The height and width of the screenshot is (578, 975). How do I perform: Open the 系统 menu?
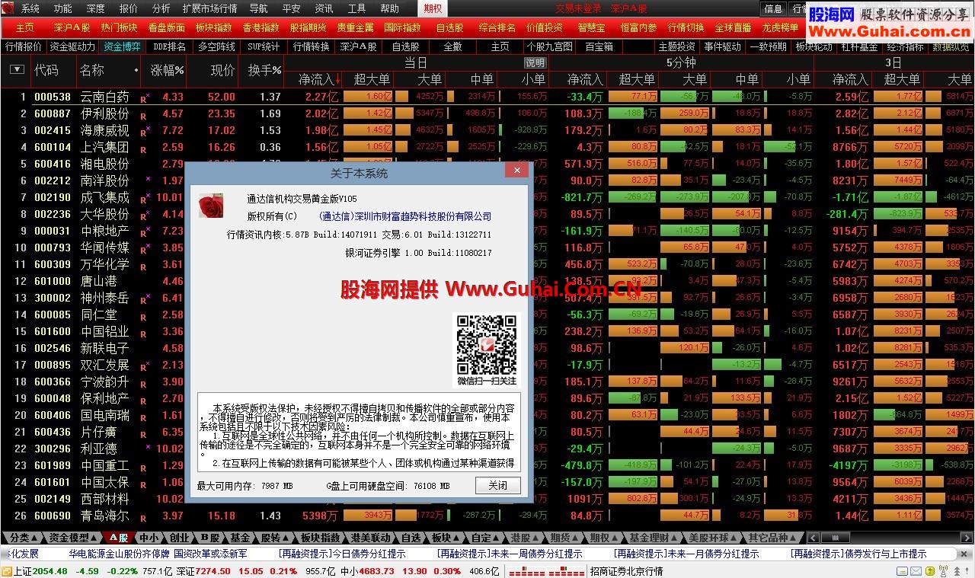click(30, 9)
